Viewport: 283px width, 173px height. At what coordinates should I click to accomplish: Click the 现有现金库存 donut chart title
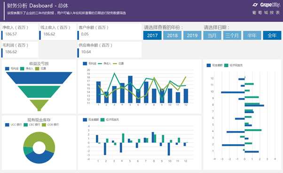(39, 119)
